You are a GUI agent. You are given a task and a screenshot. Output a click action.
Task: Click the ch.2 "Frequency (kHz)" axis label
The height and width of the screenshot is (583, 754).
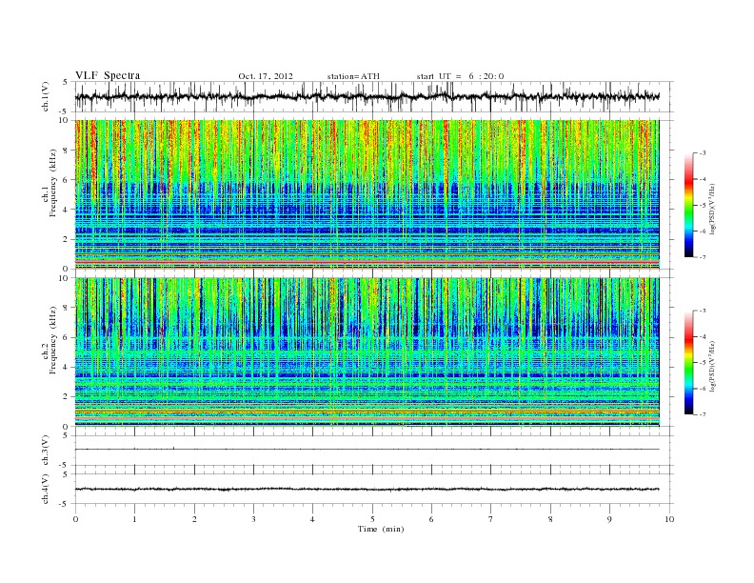53,340
